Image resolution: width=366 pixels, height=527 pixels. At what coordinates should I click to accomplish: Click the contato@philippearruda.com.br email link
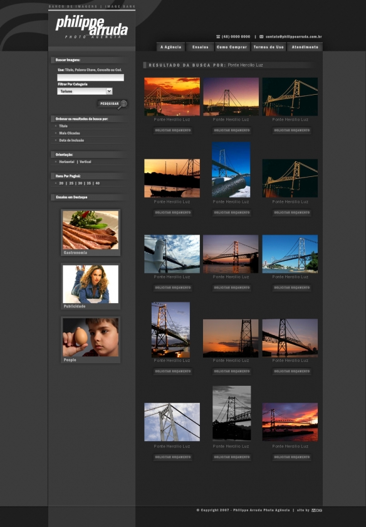tap(294, 36)
